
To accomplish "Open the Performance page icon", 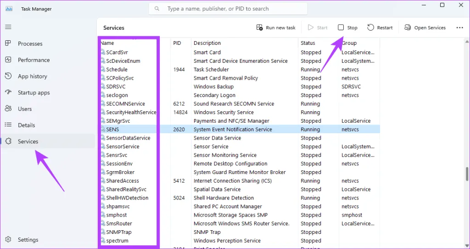I will 8,60.
